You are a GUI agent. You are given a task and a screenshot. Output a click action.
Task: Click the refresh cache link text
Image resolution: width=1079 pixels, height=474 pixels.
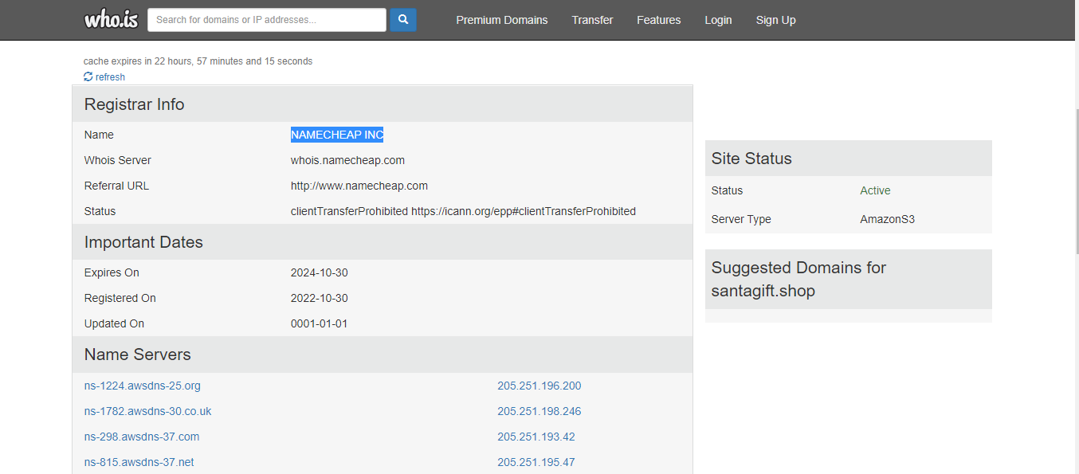click(x=110, y=77)
